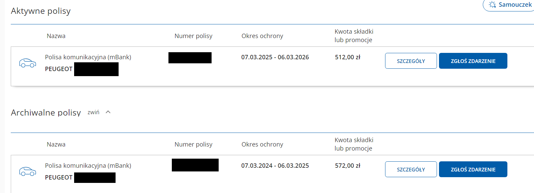
Task: Collapse archived policies with chevron arrow
Action: pos(108,112)
